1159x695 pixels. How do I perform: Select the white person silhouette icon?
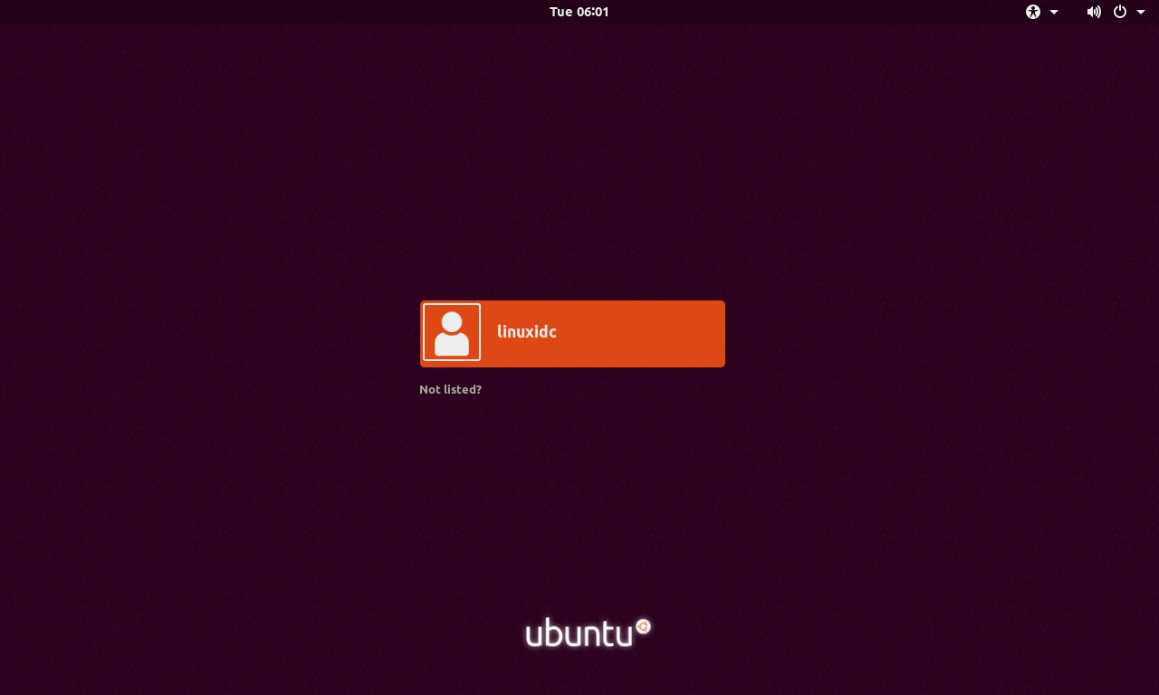click(x=451, y=333)
